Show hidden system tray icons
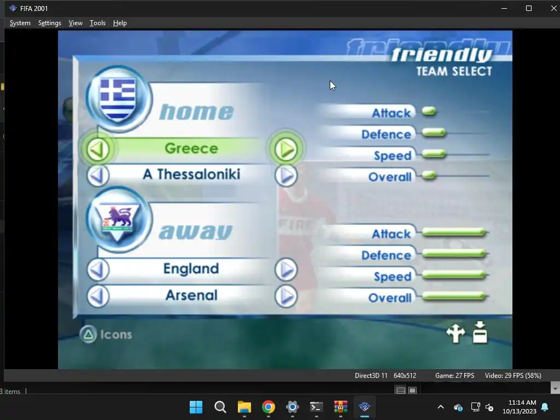Image resolution: width=560 pixels, height=420 pixels. point(441,407)
